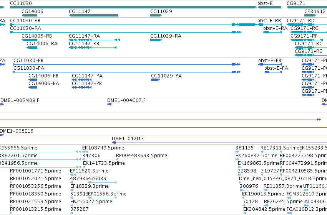327x215 pixels.
Task: Click BAC end DME1-005M09.F
Action: tap(2, 104)
